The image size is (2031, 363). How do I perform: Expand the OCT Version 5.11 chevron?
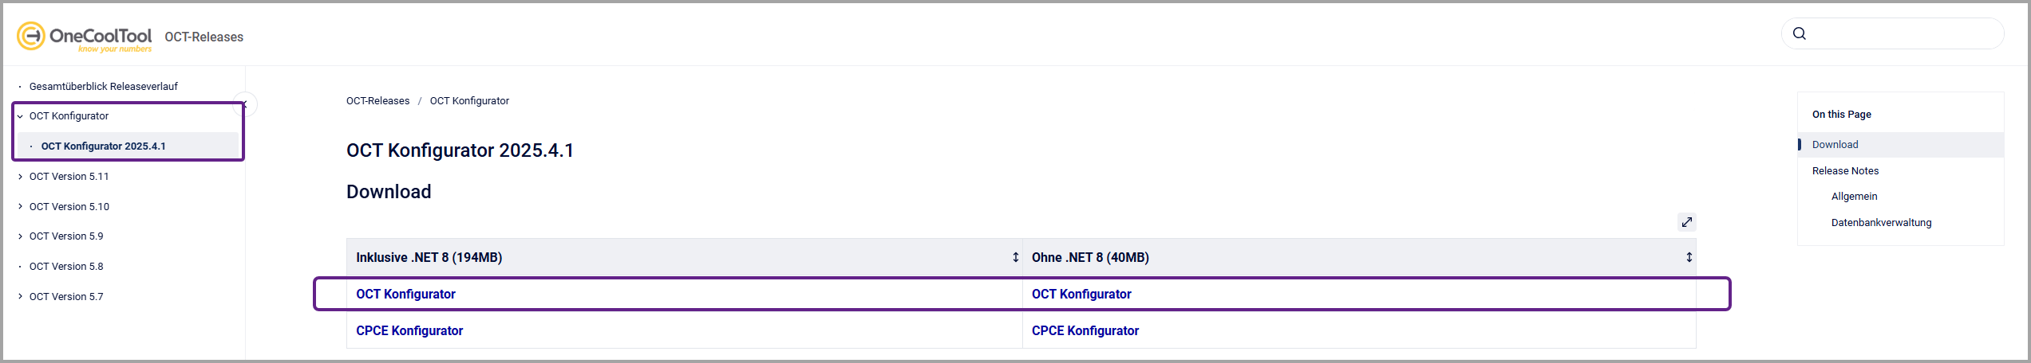pyautogui.click(x=20, y=177)
